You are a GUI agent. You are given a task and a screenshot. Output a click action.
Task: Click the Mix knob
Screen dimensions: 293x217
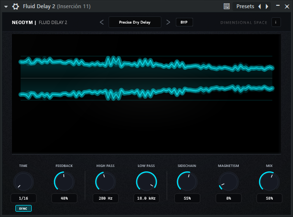click(x=269, y=182)
